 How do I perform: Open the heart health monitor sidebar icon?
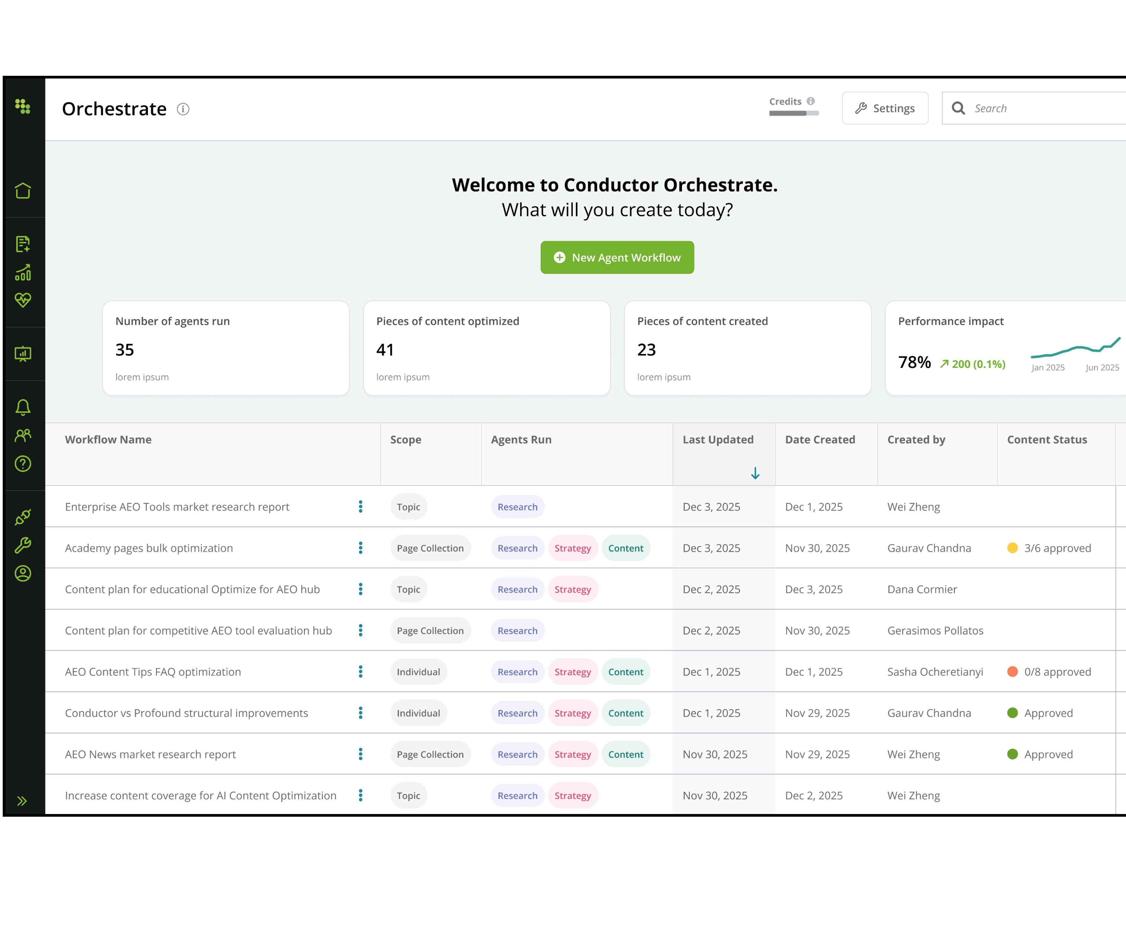click(x=23, y=300)
